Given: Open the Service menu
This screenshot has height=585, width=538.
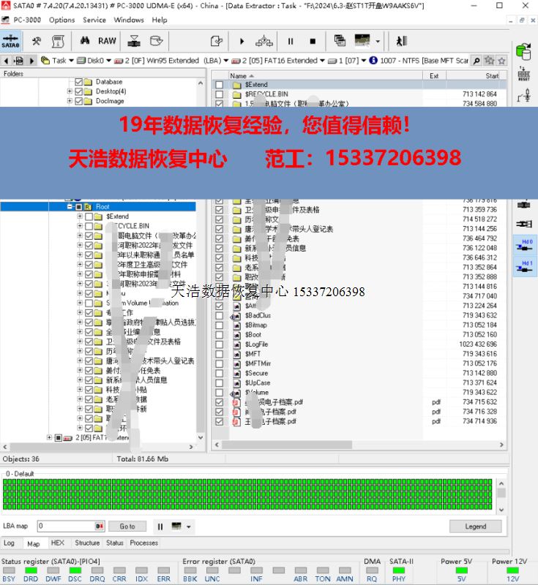Looking at the screenshot, I should [x=94, y=20].
